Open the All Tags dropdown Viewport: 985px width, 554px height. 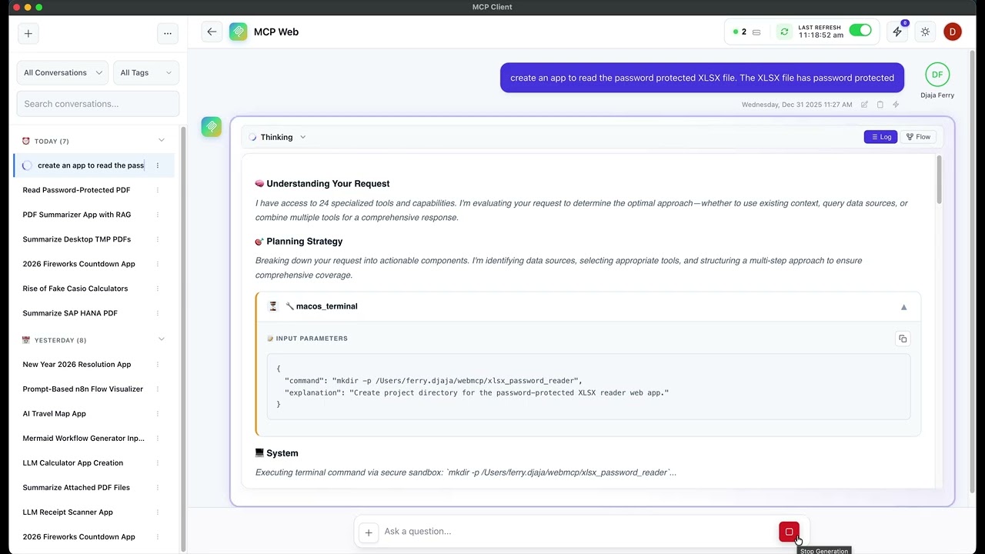[x=145, y=72]
